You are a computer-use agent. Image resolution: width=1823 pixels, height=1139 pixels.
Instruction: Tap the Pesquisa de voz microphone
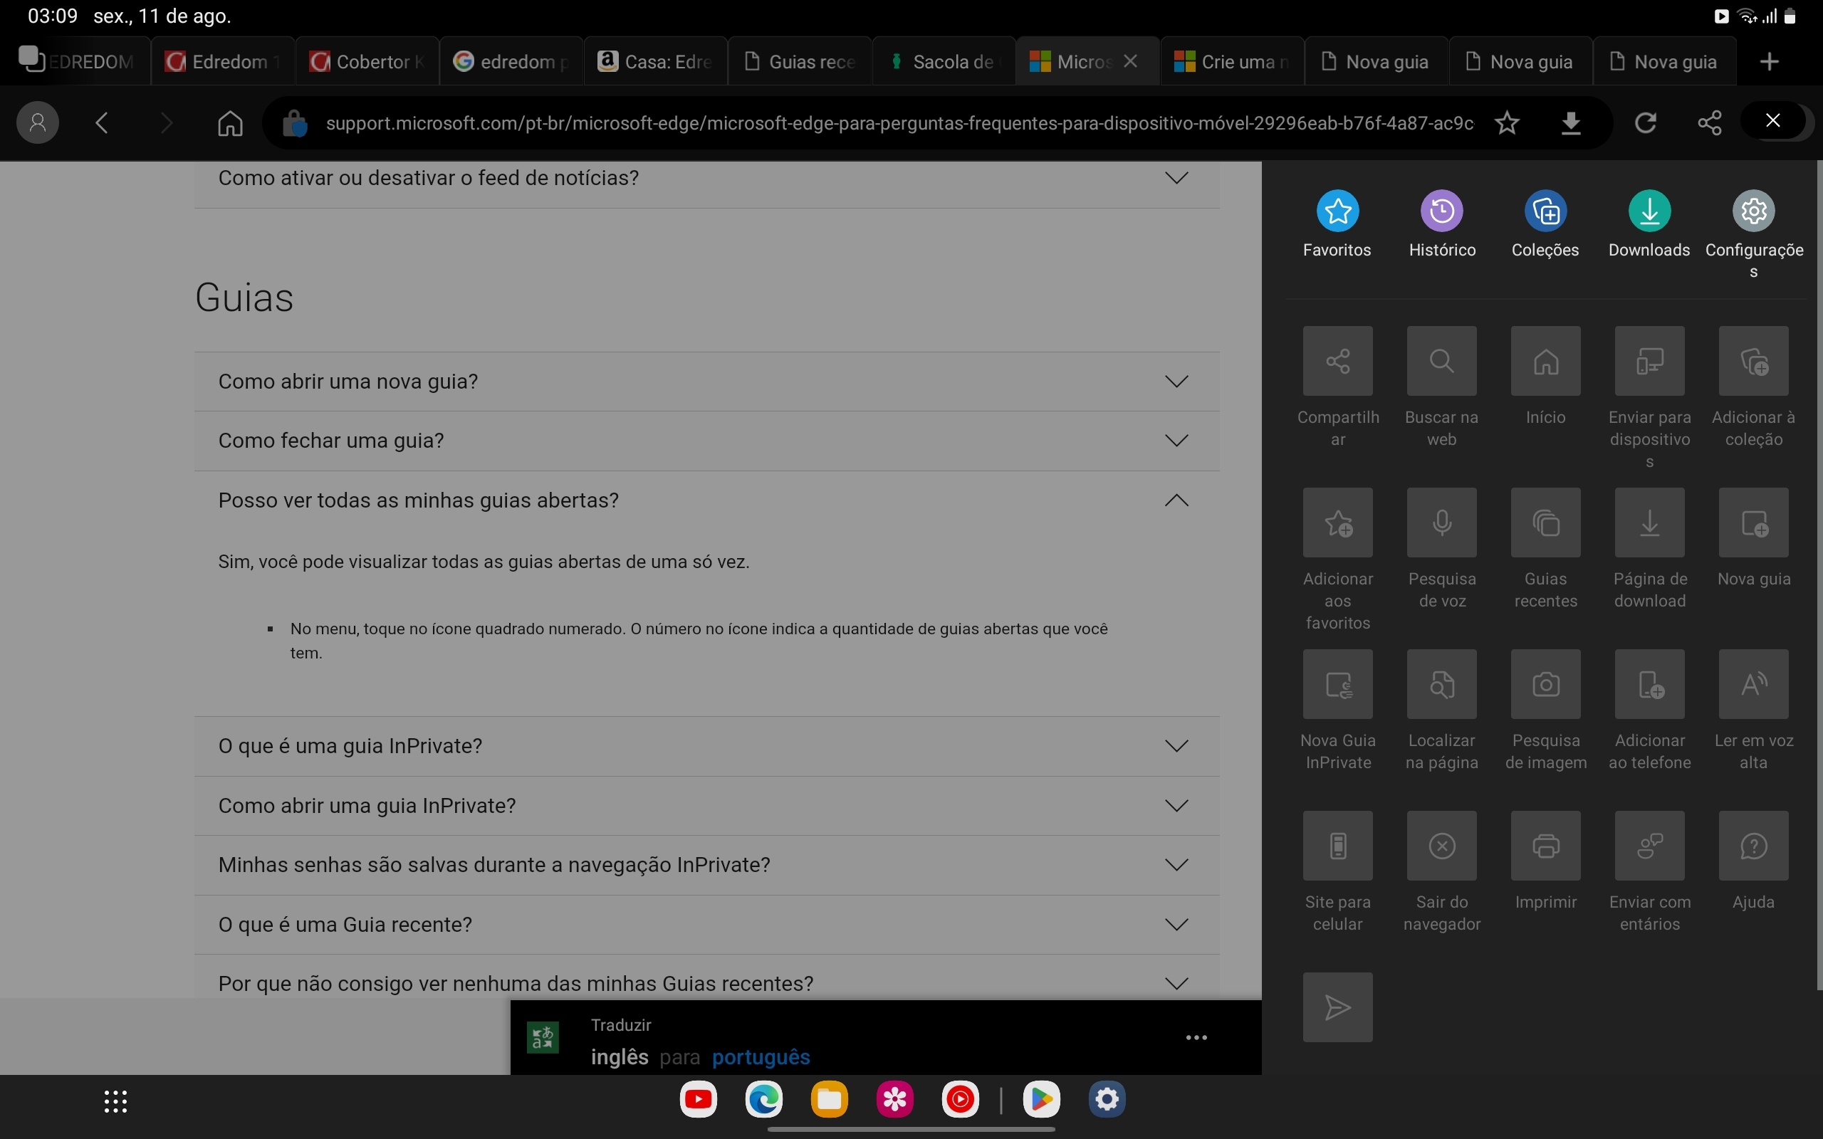coord(1441,523)
